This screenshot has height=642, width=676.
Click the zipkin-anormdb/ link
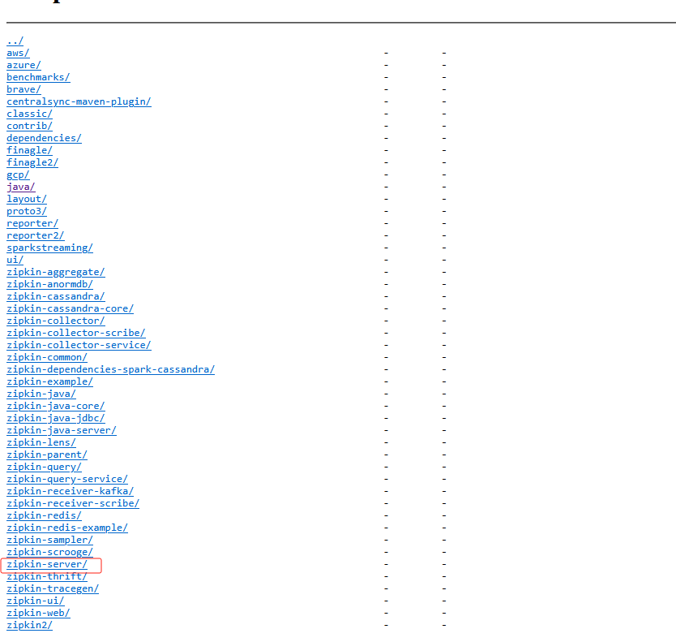[x=50, y=284]
